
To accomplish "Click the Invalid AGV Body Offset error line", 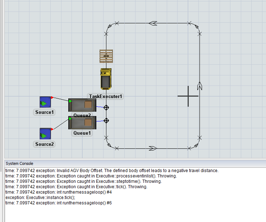I will click(112, 171).
